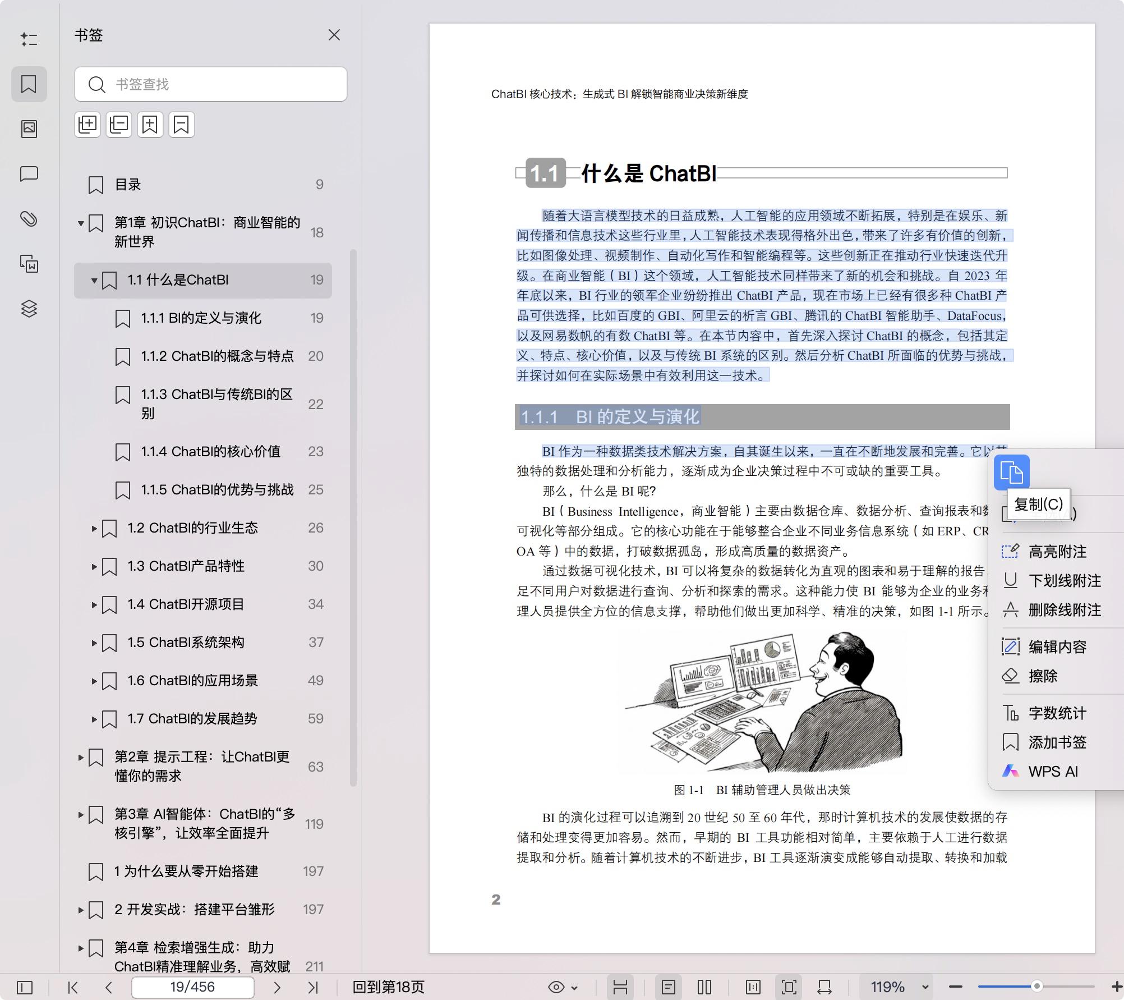Select 高亮附注 from context menu
This screenshot has height=1000, width=1124.
click(x=1057, y=552)
